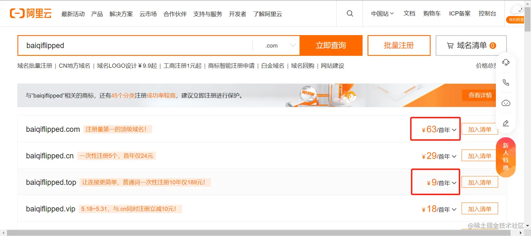Click the baiqiflipped.top domain name
The image size is (531, 236).
pos(51,182)
